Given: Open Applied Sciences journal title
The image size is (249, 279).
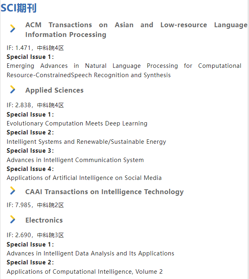Looking at the screenshot, I should click(x=54, y=90).
